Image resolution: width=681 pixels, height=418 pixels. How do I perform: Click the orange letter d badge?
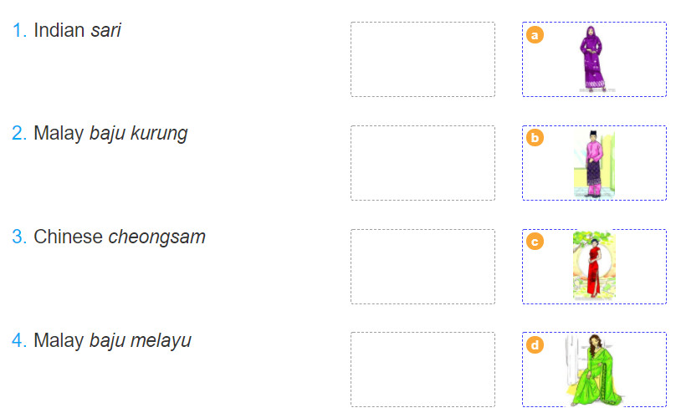point(535,345)
